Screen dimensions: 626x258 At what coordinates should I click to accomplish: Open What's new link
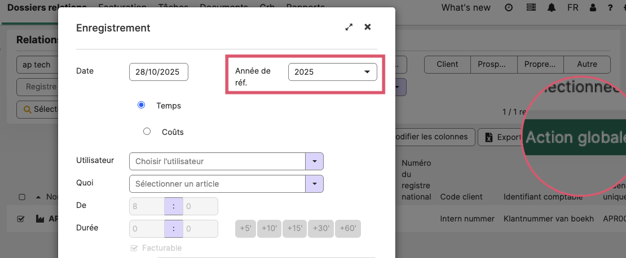tap(466, 7)
